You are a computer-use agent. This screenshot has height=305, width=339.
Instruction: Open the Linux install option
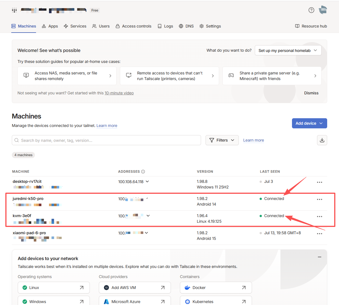coord(54,288)
